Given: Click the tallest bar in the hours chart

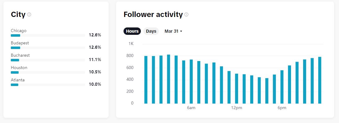Looking at the screenshot, I should (169, 79).
